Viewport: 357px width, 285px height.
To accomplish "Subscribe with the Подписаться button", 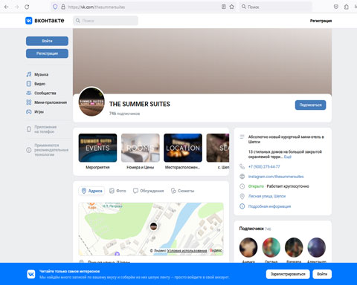I will tap(310, 105).
